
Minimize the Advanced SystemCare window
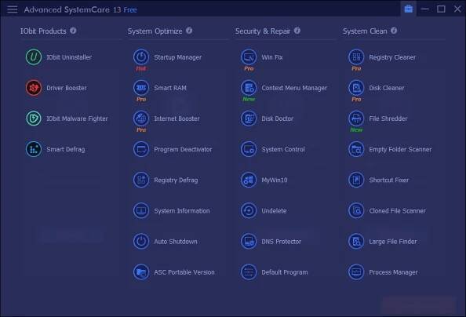pyautogui.click(x=425, y=9)
